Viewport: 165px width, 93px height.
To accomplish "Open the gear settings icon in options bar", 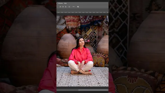I will tap(78, 7).
